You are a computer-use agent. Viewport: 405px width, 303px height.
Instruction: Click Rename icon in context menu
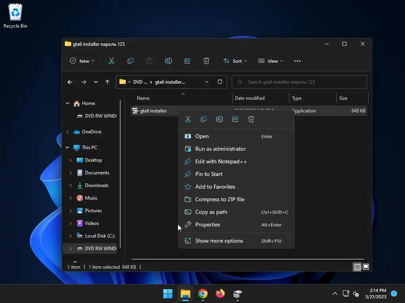(x=219, y=119)
